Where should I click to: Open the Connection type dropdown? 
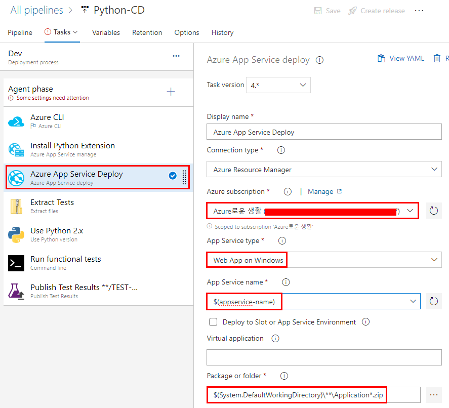tap(324, 169)
